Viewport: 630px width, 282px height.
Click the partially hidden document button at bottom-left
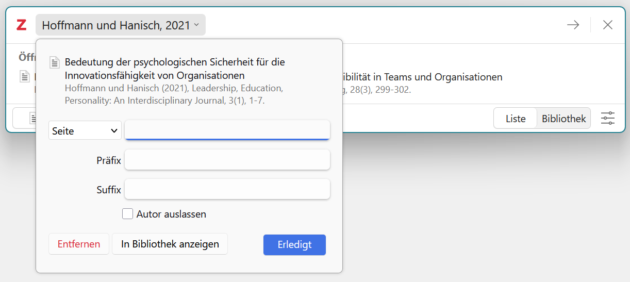pyautogui.click(x=24, y=118)
